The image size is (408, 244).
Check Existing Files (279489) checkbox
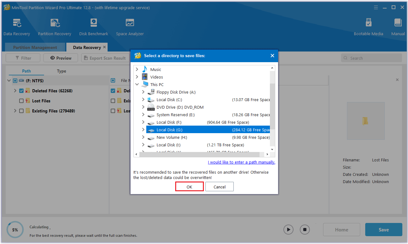21,111
